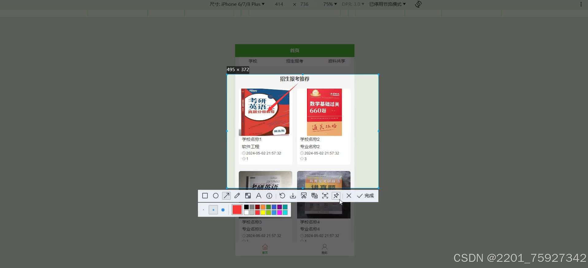Select the mosaic blur tool
Screen dimensions: 588x268
coord(248,196)
